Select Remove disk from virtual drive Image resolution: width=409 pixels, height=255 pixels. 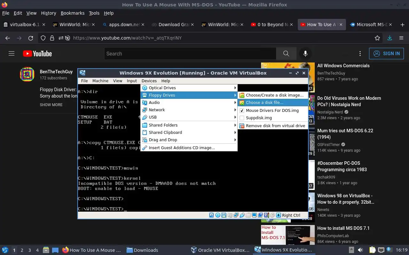273,126
